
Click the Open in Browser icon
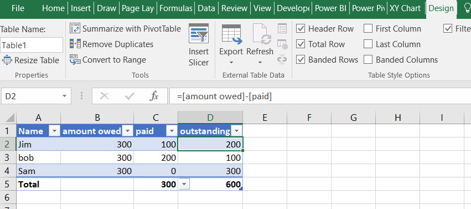coord(282,44)
